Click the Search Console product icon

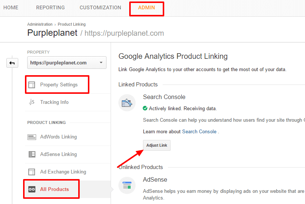pyautogui.click(x=127, y=103)
